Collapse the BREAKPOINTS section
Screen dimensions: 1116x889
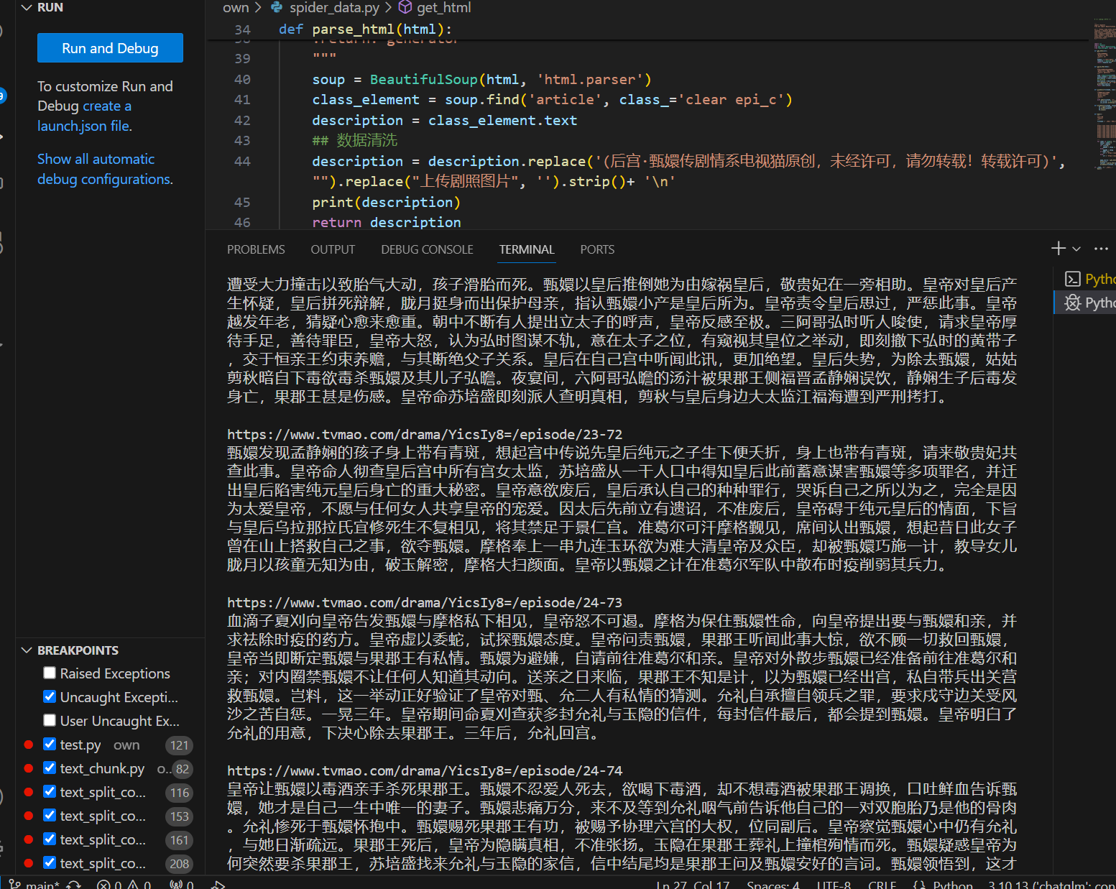(x=27, y=650)
